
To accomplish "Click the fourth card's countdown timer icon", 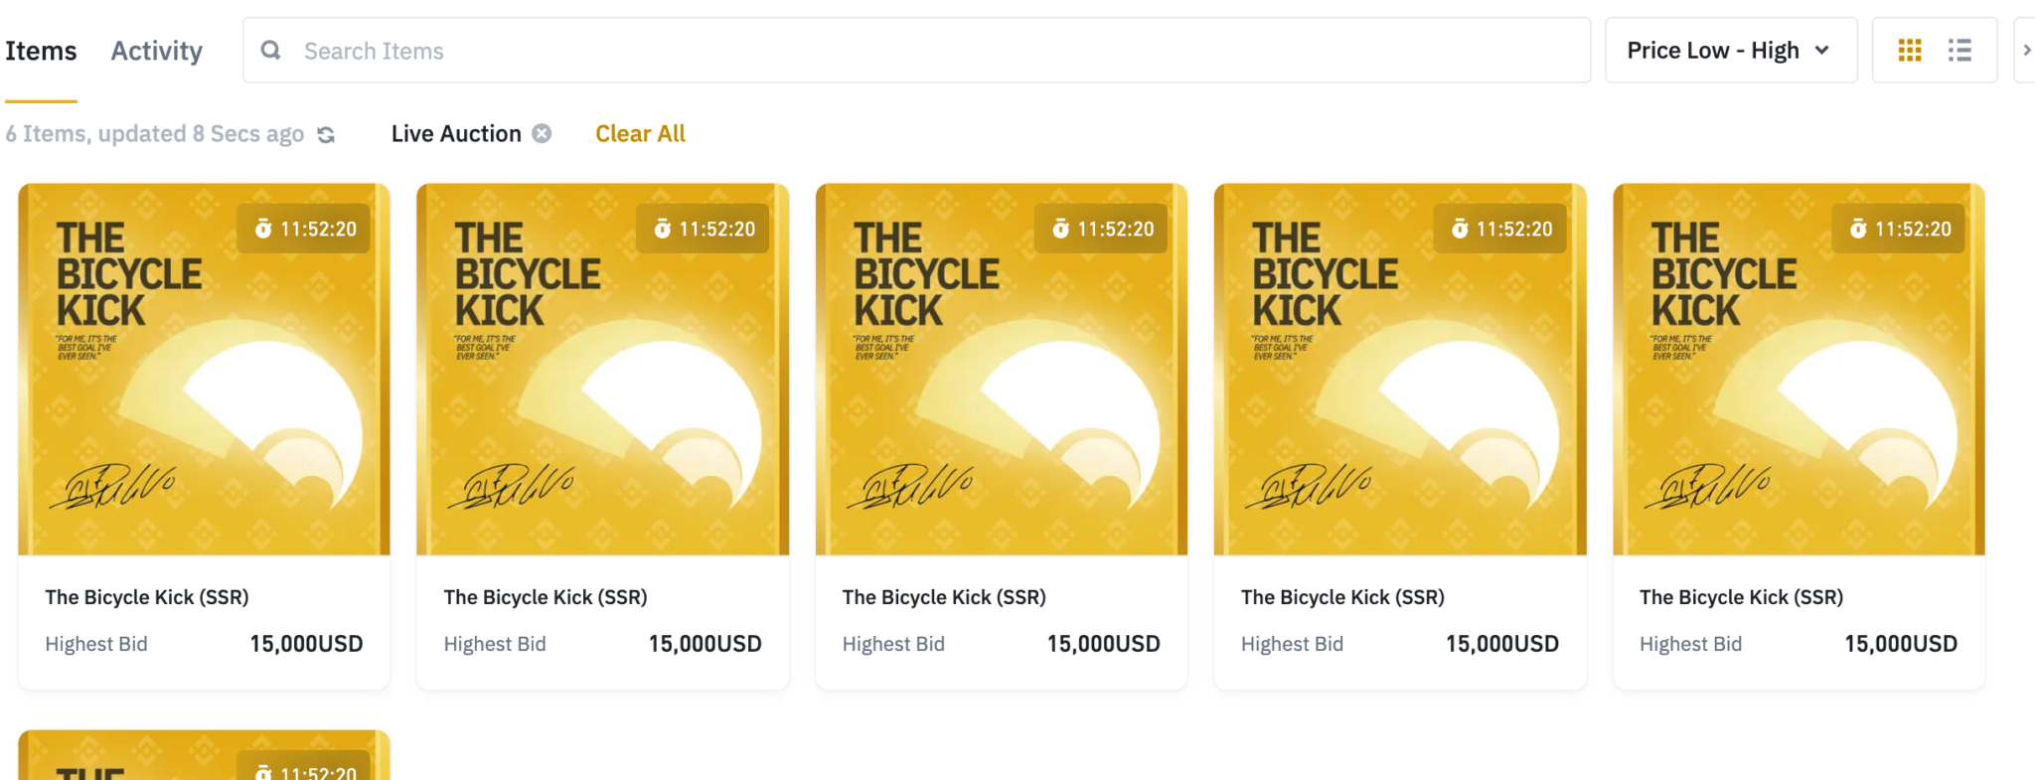I will [1460, 230].
